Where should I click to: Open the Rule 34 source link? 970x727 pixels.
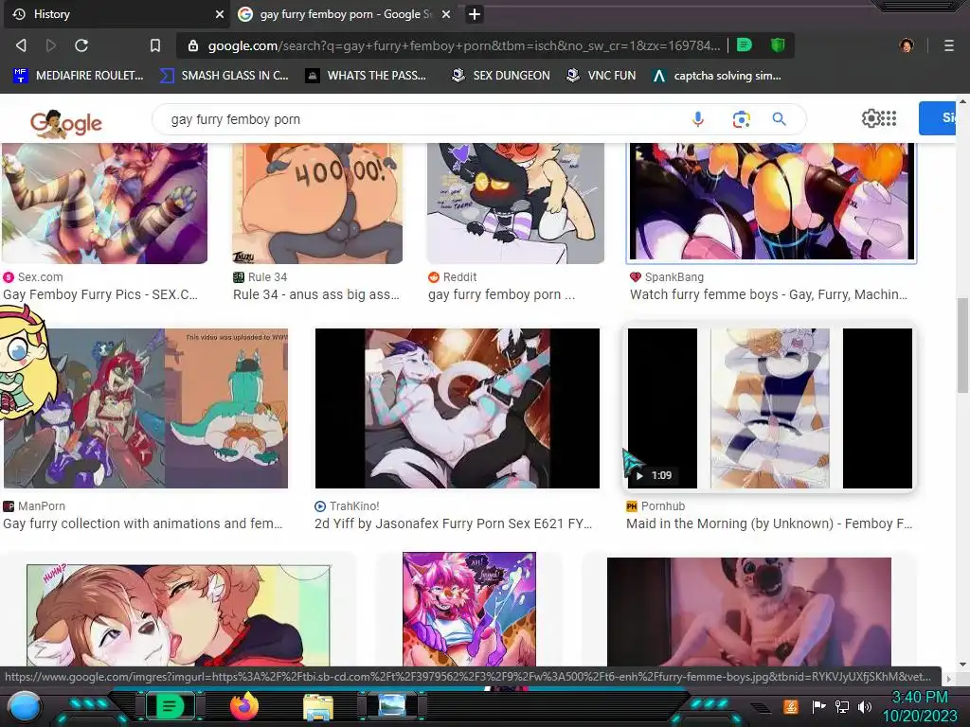coord(260,277)
